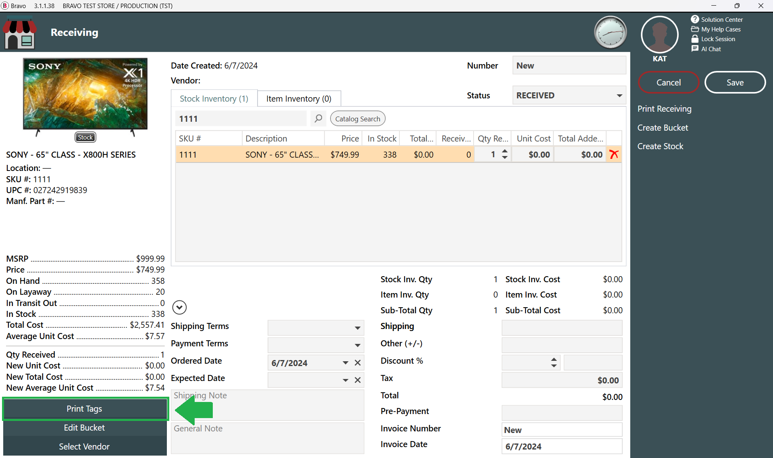The image size is (773, 458).
Task: Click the Cancel button
Action: pos(669,82)
